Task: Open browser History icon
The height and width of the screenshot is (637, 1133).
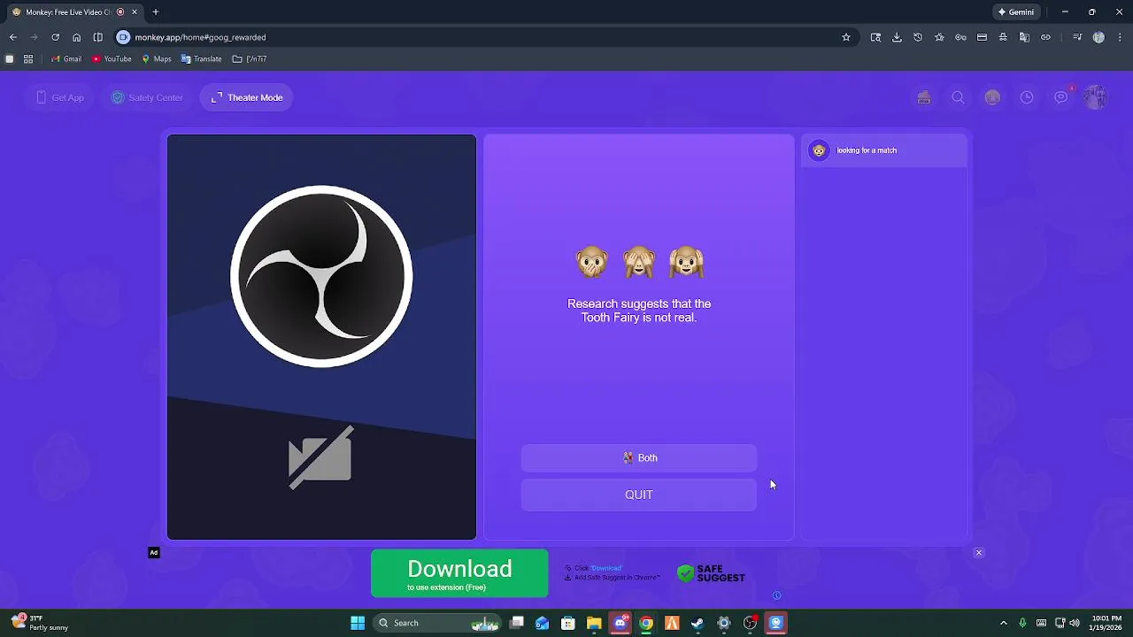Action: coord(918,37)
